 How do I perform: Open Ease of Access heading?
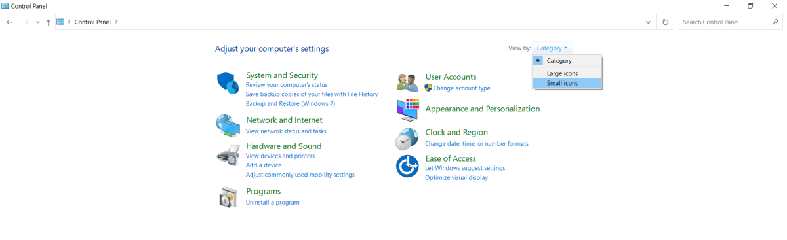point(451,159)
